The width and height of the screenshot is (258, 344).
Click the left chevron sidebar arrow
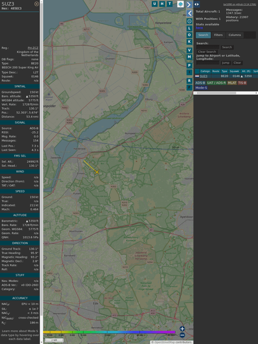[x=190, y=14]
